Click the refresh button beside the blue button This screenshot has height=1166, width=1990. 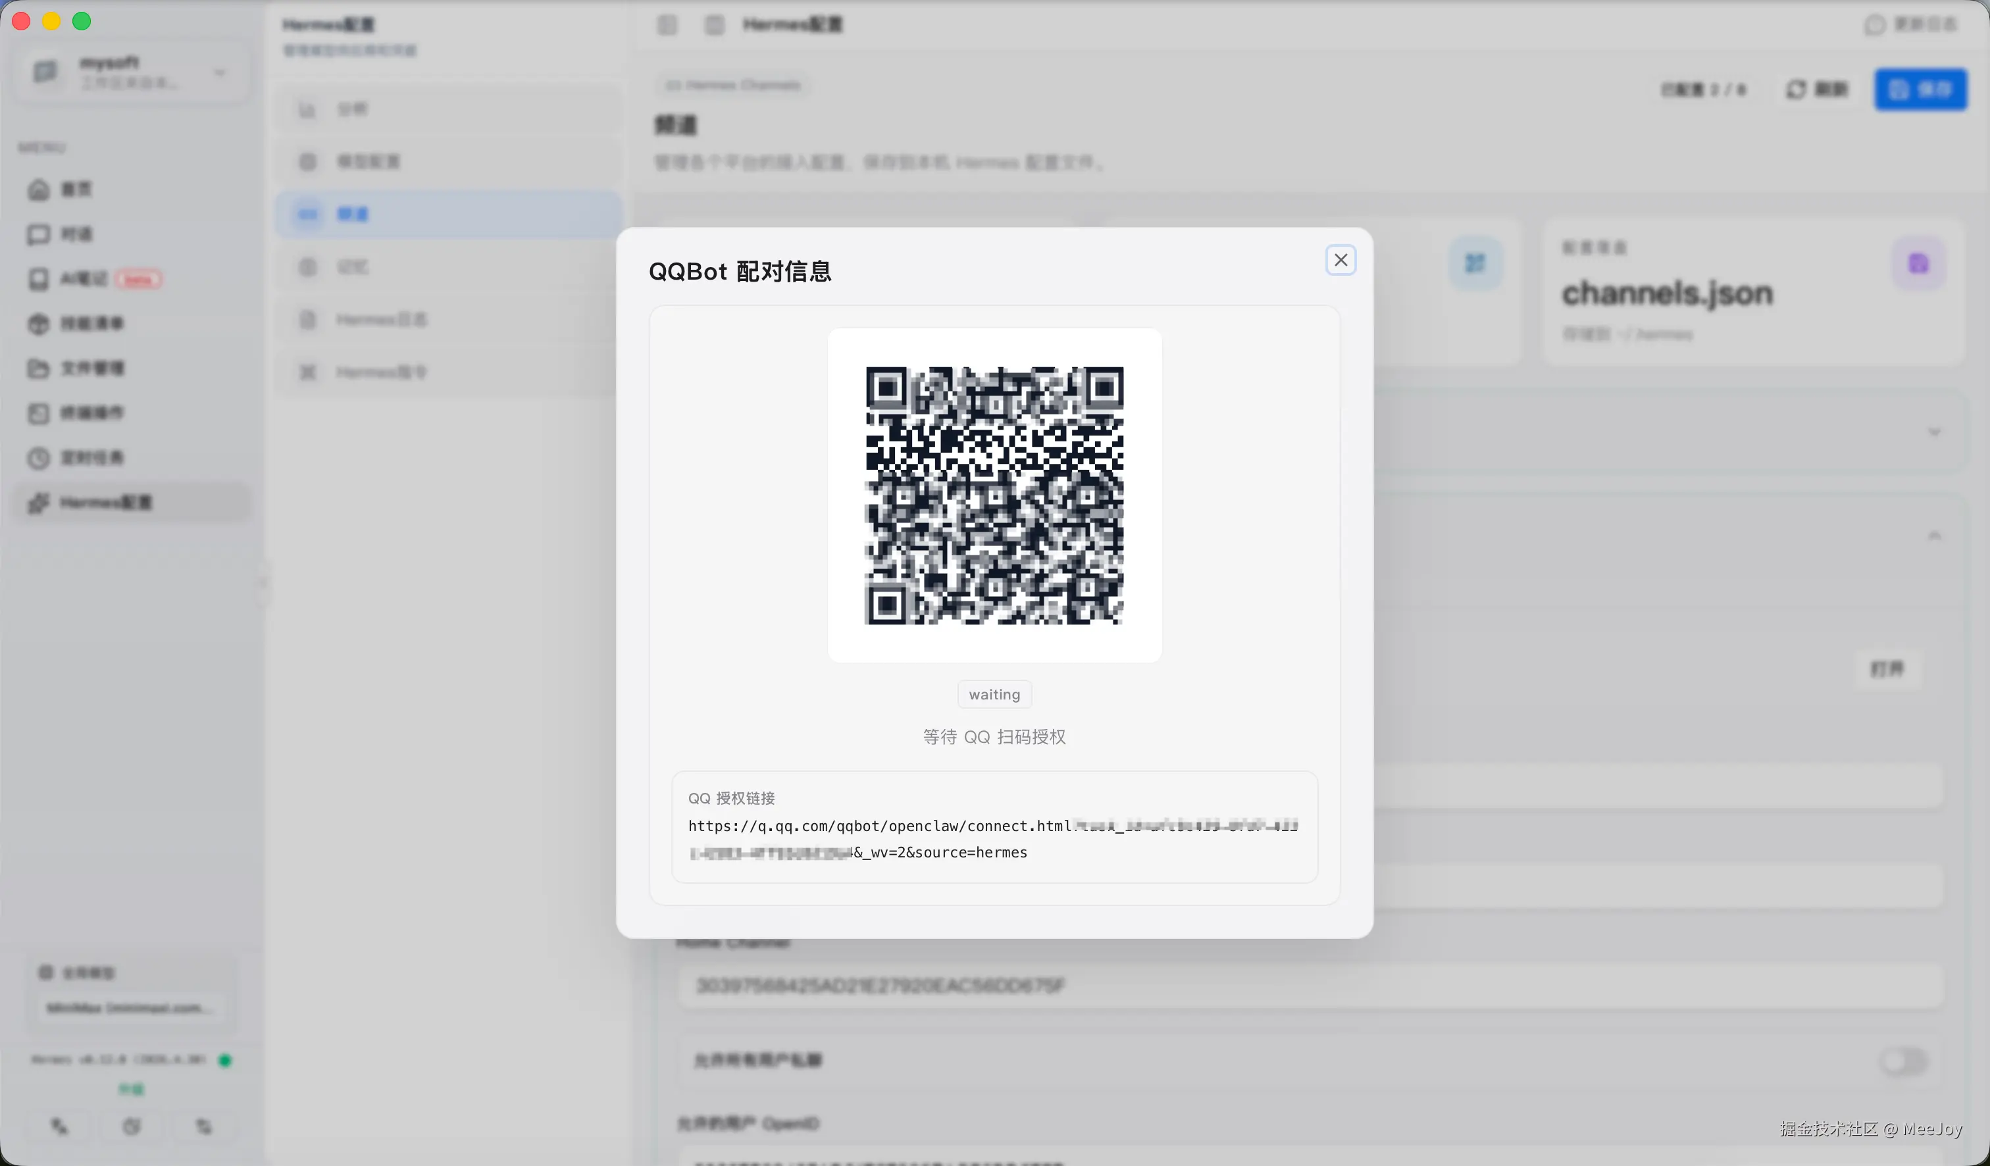1816,89
